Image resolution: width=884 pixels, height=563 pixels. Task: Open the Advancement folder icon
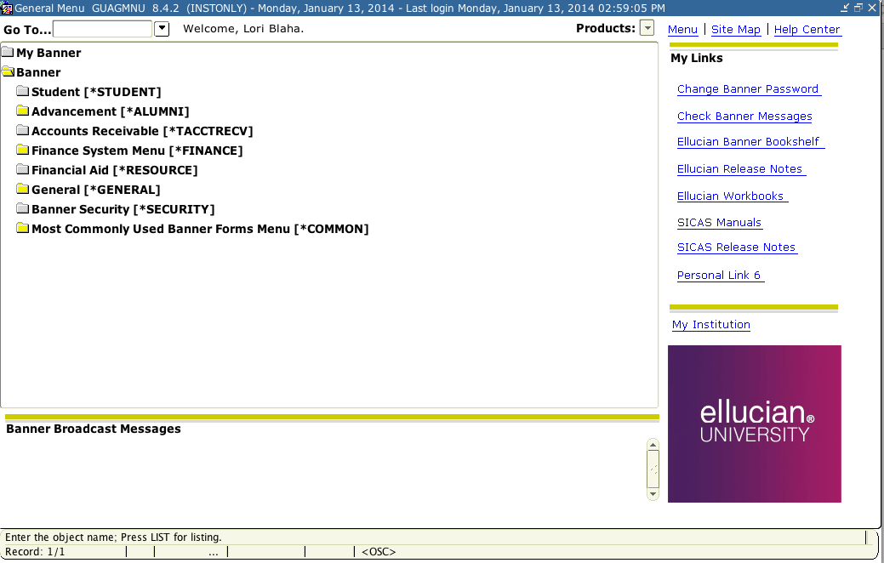click(x=23, y=111)
